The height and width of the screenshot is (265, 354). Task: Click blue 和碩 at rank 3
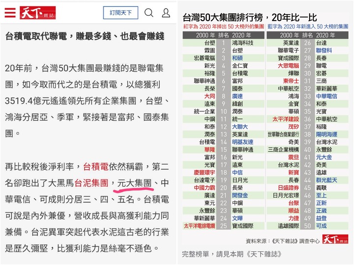[x=237, y=58]
